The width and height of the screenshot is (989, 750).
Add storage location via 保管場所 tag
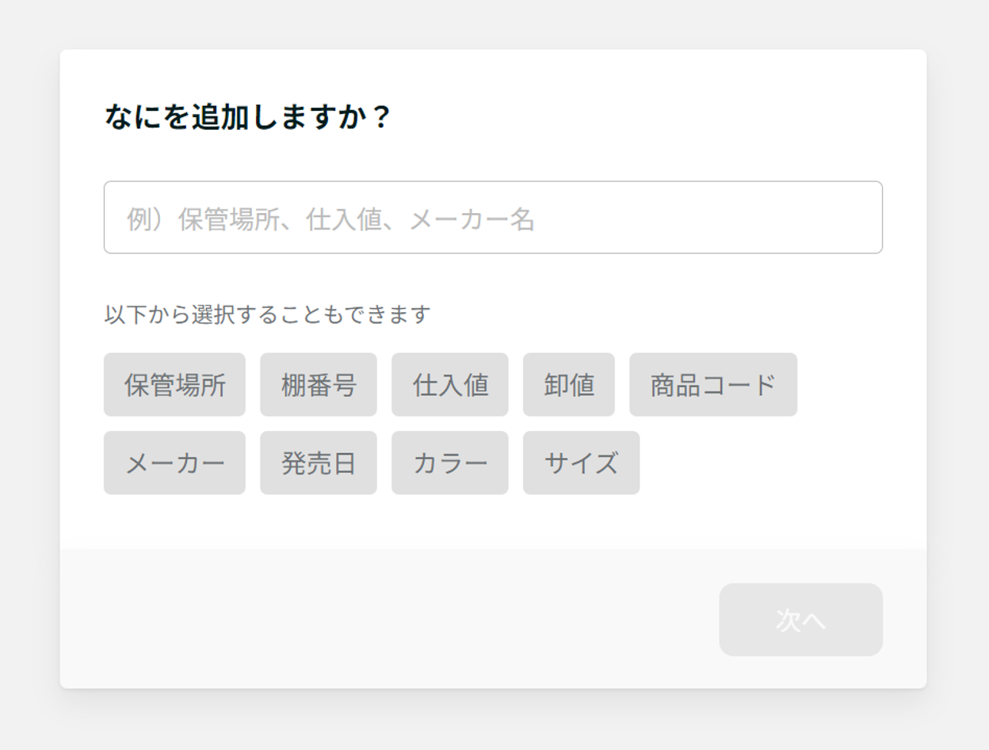174,385
